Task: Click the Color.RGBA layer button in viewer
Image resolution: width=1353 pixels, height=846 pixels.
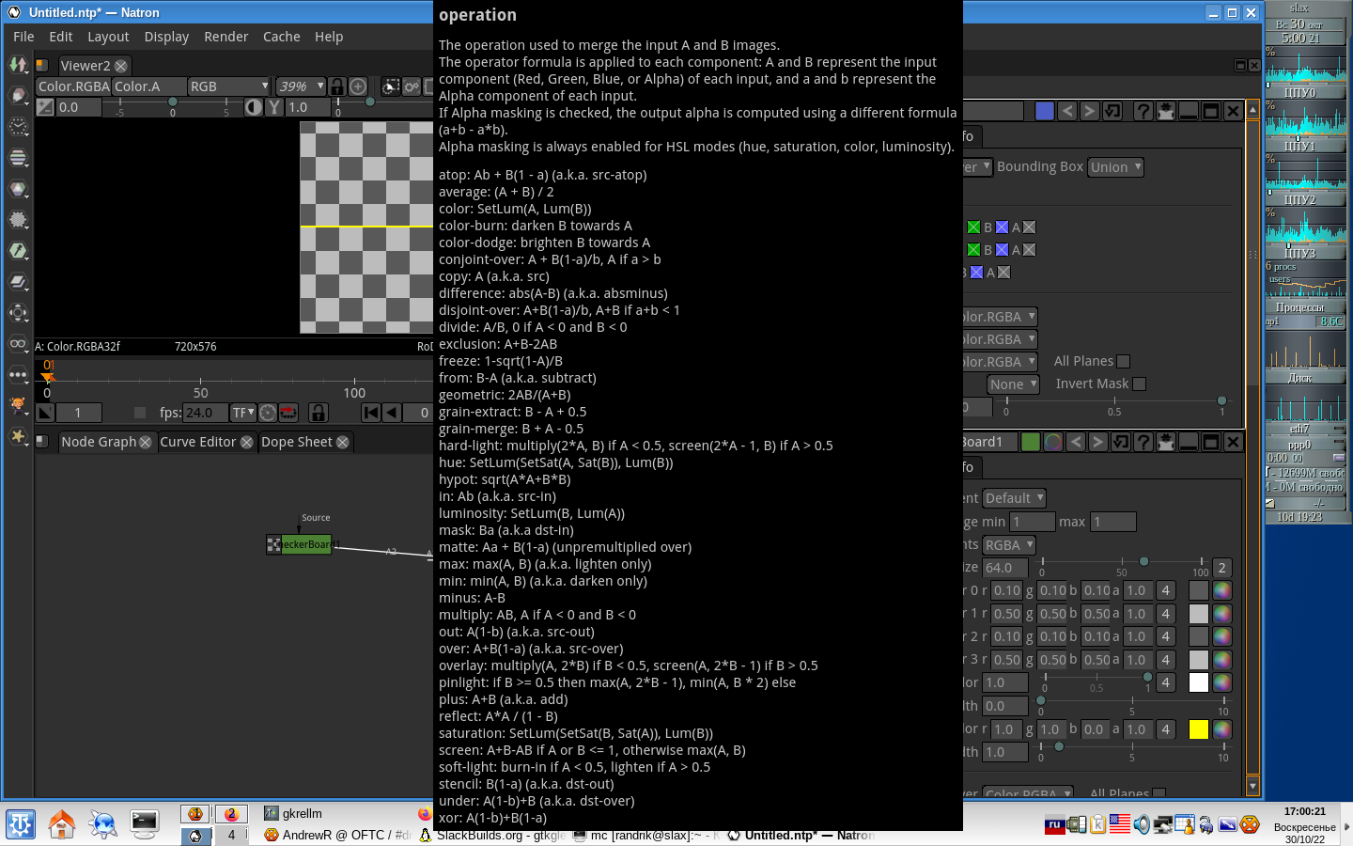Action: pyautogui.click(x=73, y=86)
